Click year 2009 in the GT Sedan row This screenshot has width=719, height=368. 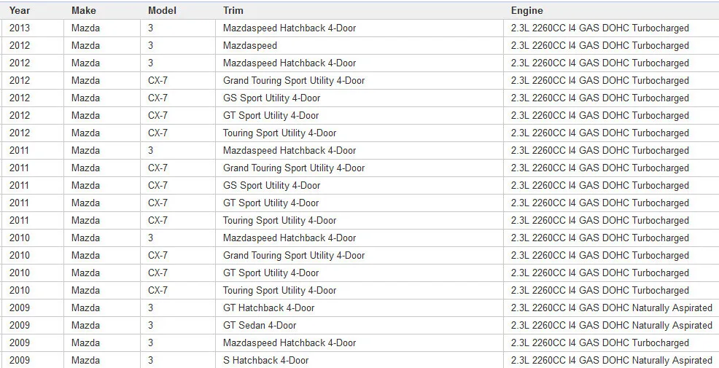(x=33, y=326)
